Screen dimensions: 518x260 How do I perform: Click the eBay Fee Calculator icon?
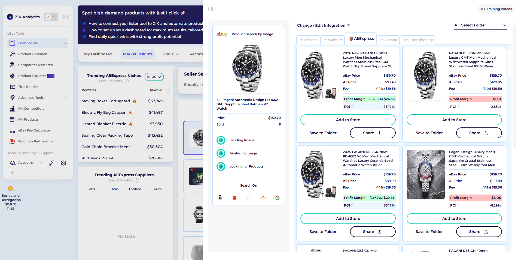click(x=12, y=130)
